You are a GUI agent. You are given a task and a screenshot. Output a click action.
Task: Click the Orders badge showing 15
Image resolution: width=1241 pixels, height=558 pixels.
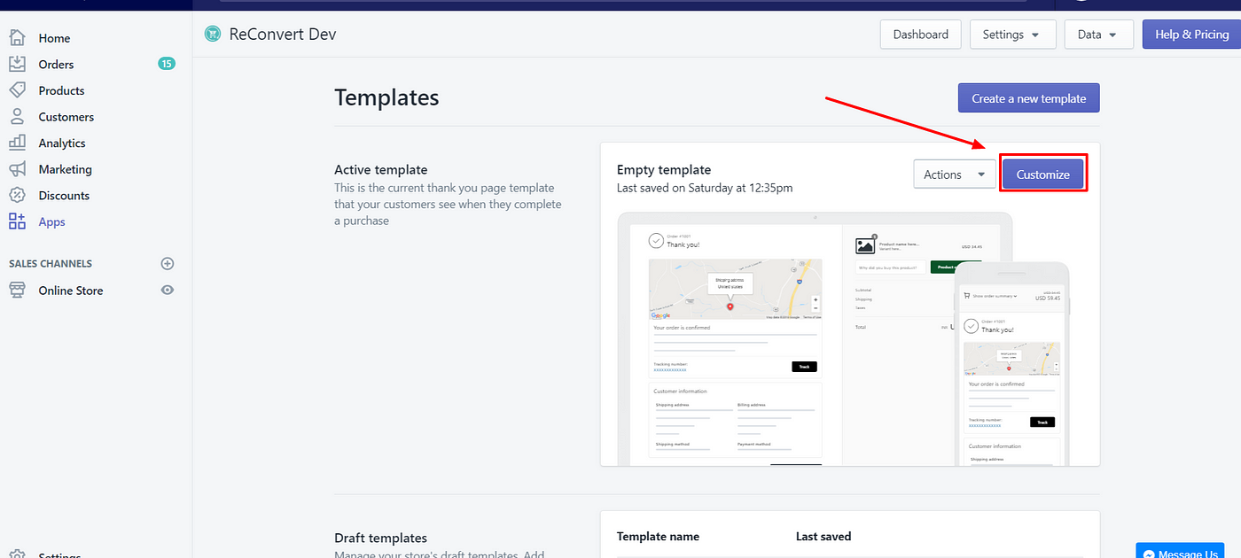click(167, 64)
